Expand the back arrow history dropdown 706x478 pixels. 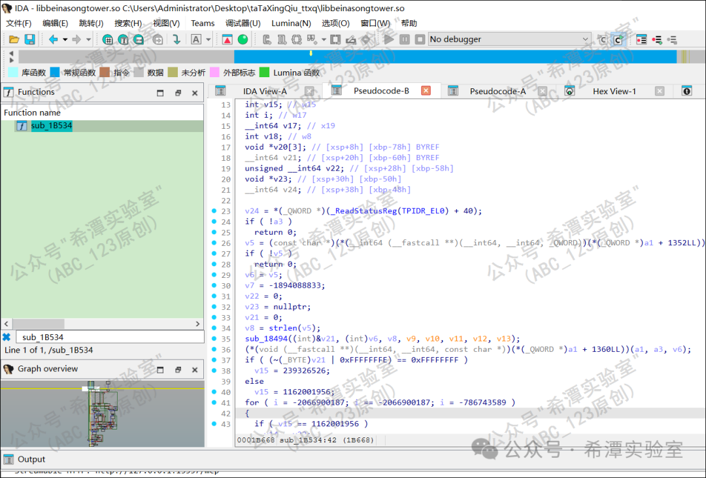(x=65, y=40)
